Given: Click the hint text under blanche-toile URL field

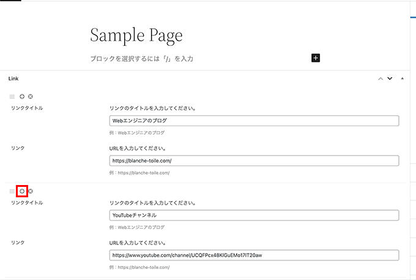Looking at the screenshot, I should click(x=139, y=173).
